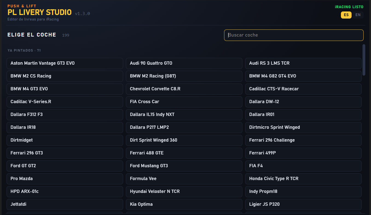Choose Dallara IL15 Indy NXT

[x=184, y=115]
